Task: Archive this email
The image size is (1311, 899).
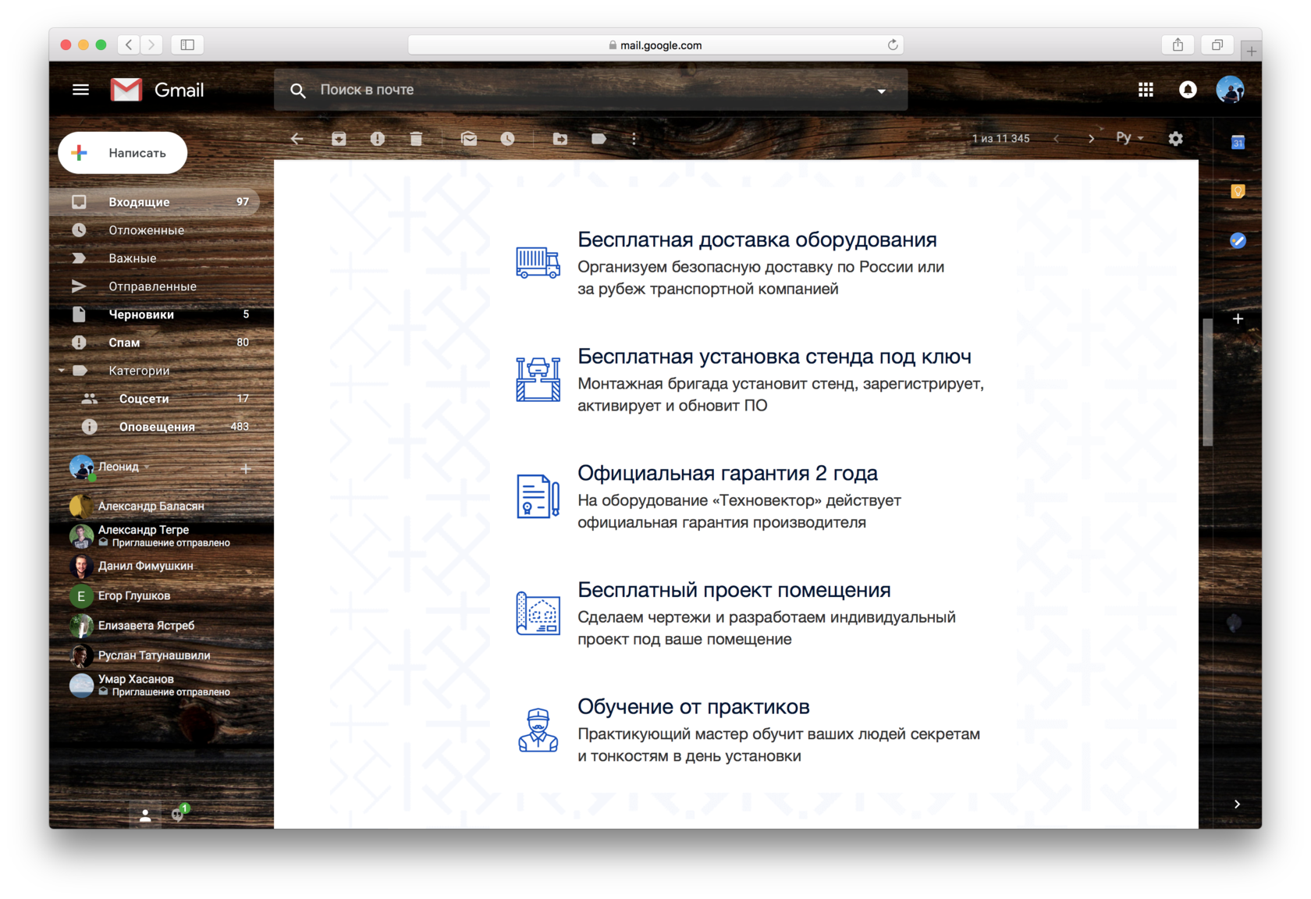Action: point(339,139)
